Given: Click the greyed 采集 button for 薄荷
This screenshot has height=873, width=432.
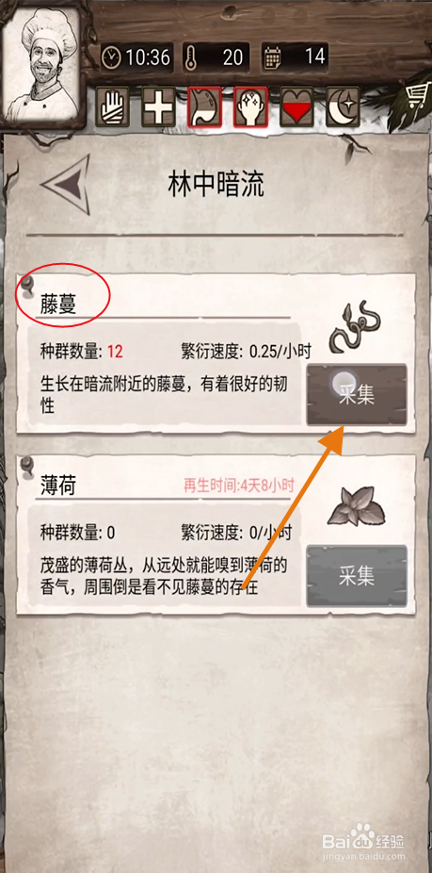Looking at the screenshot, I should click(357, 576).
